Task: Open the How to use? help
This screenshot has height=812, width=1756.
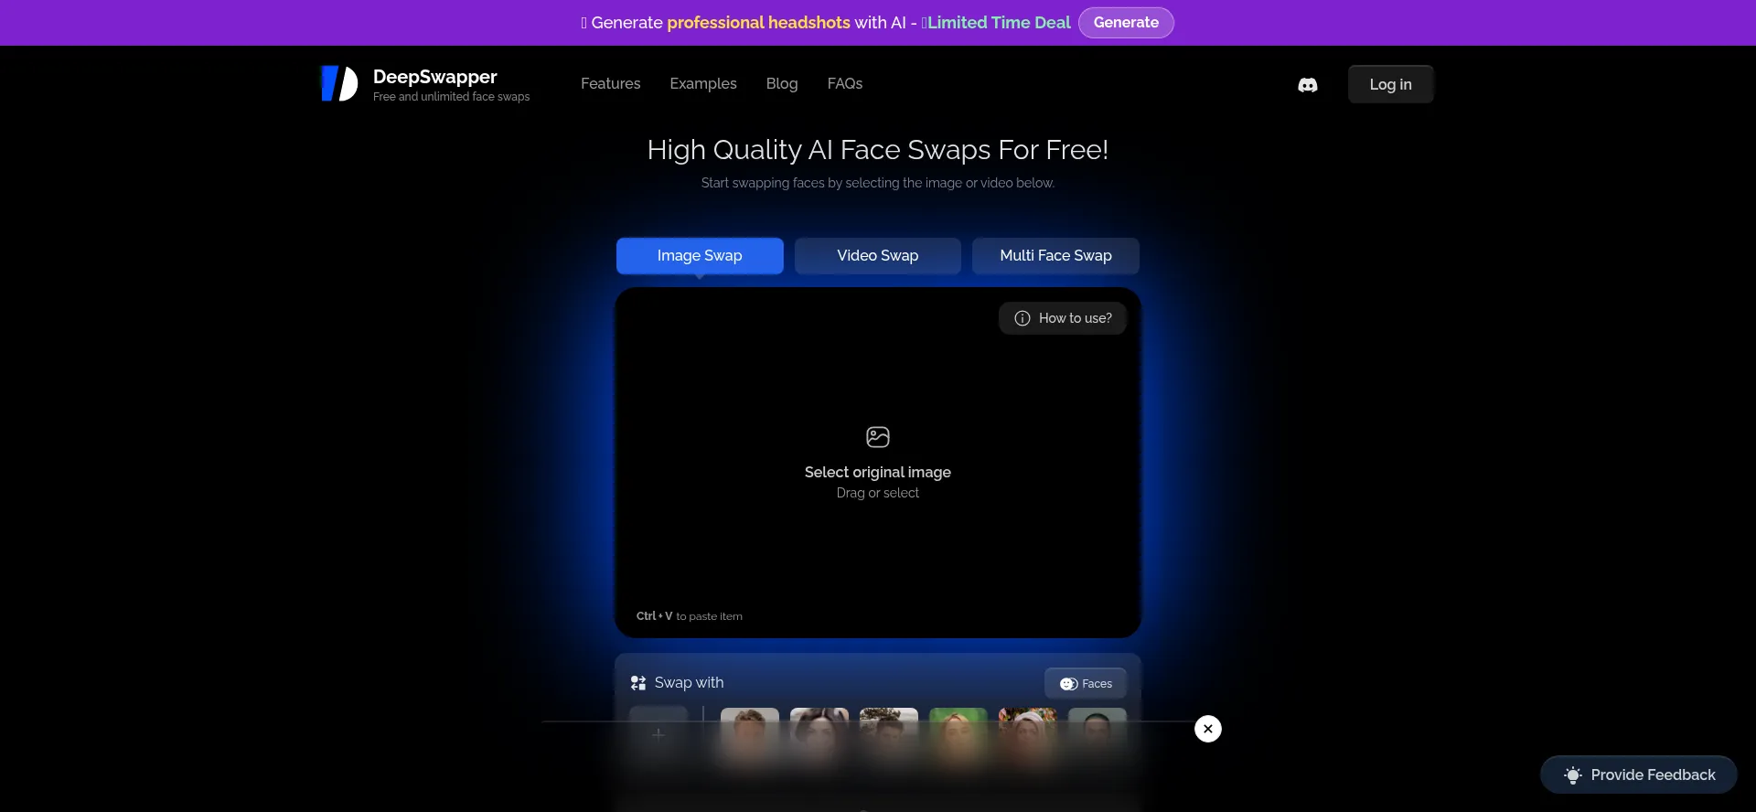Action: (1063, 318)
